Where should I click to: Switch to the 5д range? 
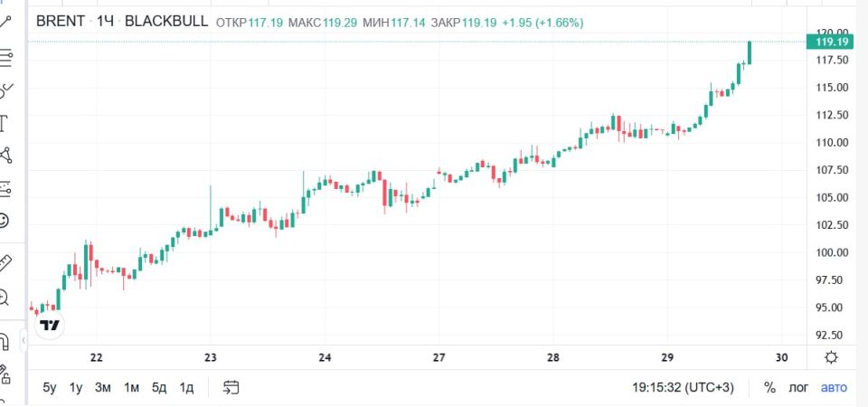coord(159,388)
